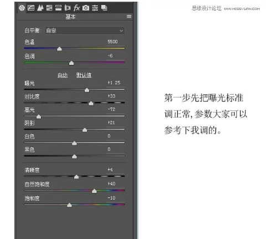
Task: Click the 对比度 value field +33
Action: pyautogui.click(x=116, y=96)
